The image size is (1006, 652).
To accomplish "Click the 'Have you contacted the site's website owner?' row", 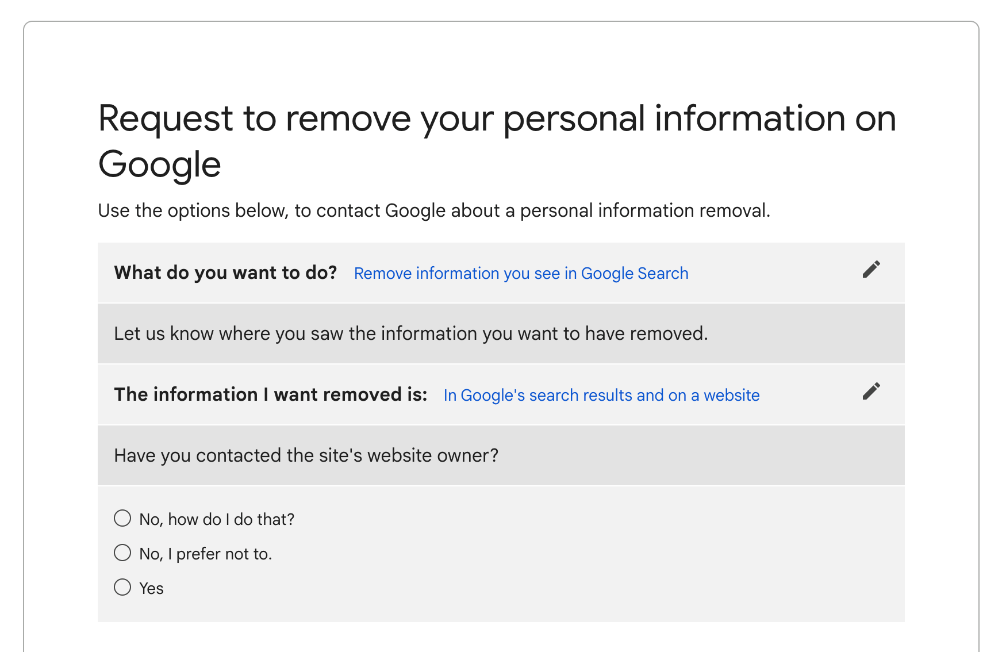I will (307, 455).
